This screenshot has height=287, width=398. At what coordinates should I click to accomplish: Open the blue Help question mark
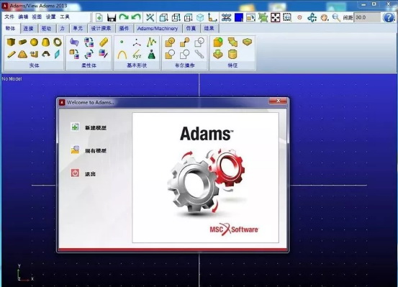click(389, 17)
